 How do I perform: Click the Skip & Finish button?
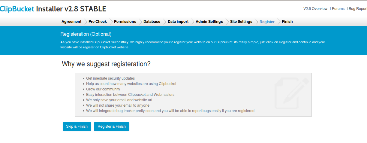[x=77, y=126]
